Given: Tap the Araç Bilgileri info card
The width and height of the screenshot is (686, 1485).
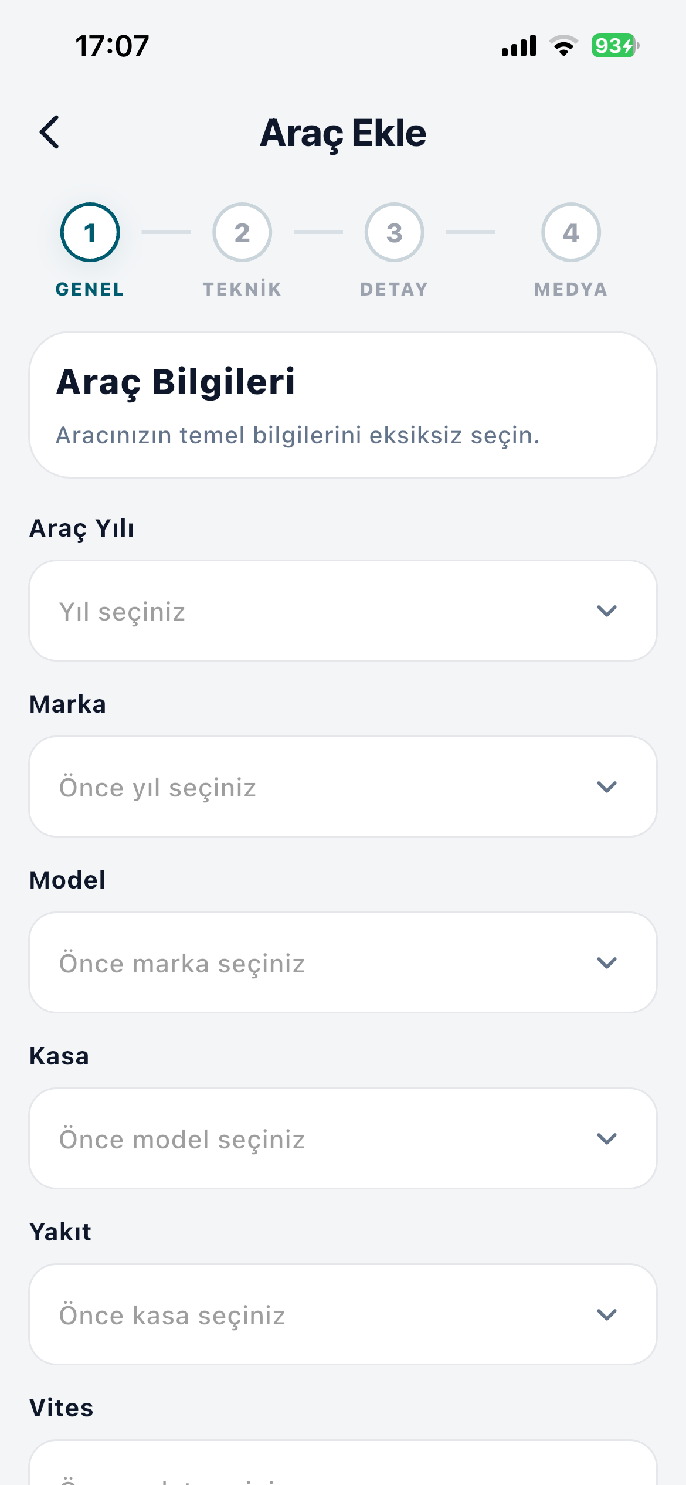Looking at the screenshot, I should (343, 405).
